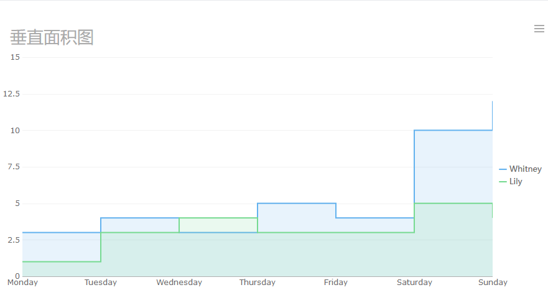
Task: Click the Thursday x-axis label
Action: 258,283
